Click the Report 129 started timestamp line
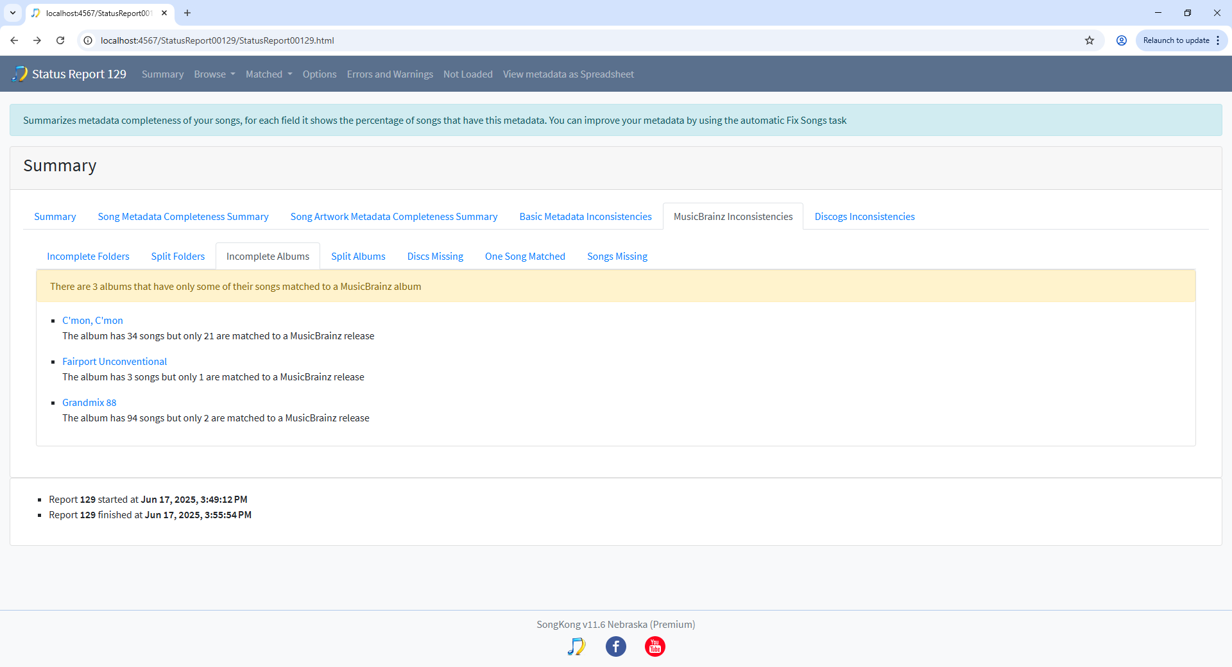 [x=148, y=500]
